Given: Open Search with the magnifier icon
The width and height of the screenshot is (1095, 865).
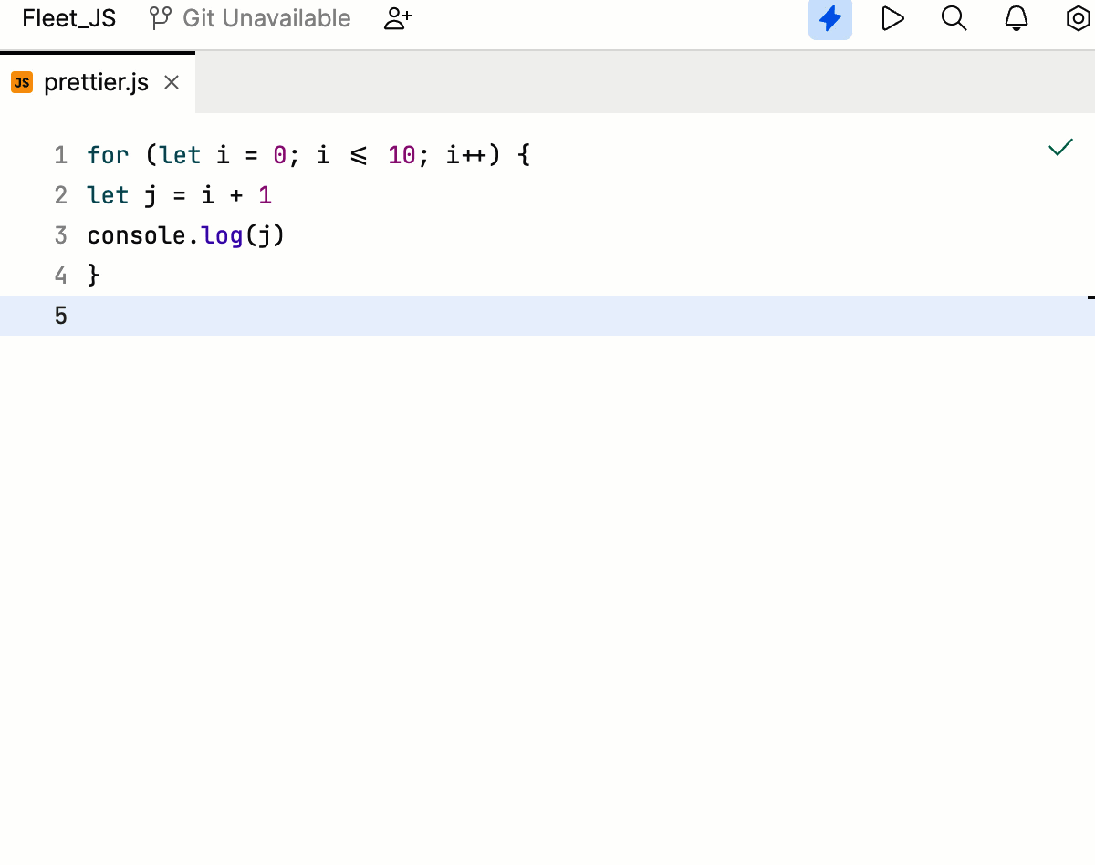Looking at the screenshot, I should [x=954, y=18].
